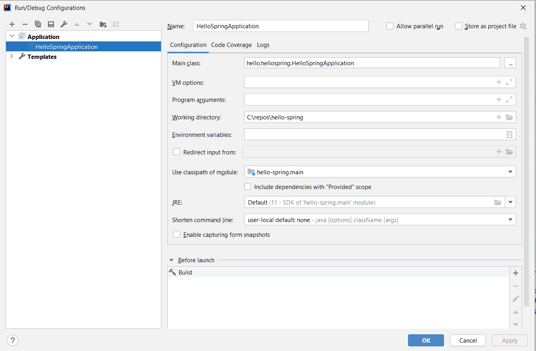Open the Shorten command line dropdown
Screen dimensions: 536x351
(510, 220)
